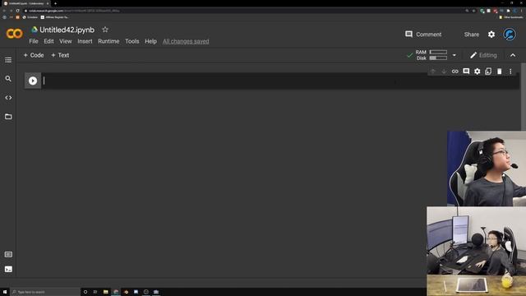Screen dimensions: 526x296
Task: Move cell down arrow
Action: click(x=444, y=72)
